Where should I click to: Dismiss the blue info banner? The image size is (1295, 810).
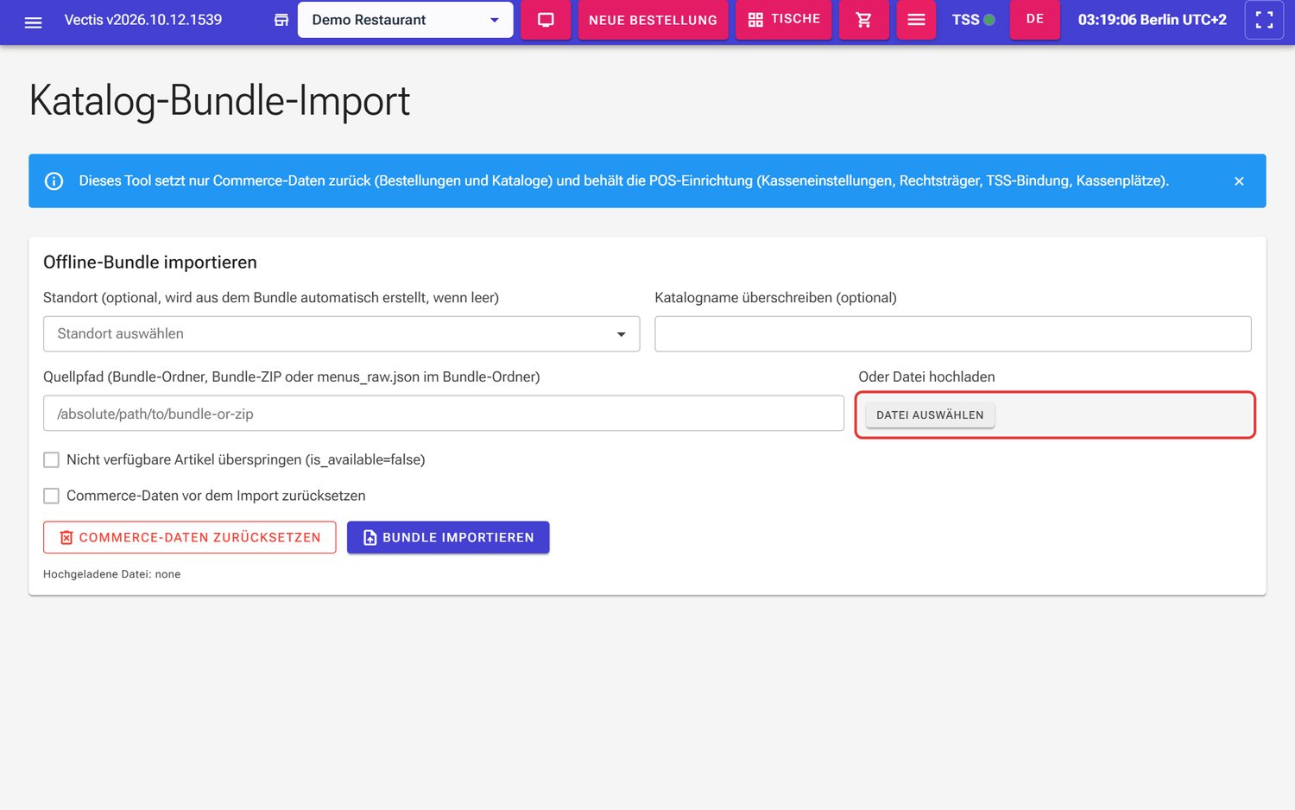click(x=1239, y=181)
